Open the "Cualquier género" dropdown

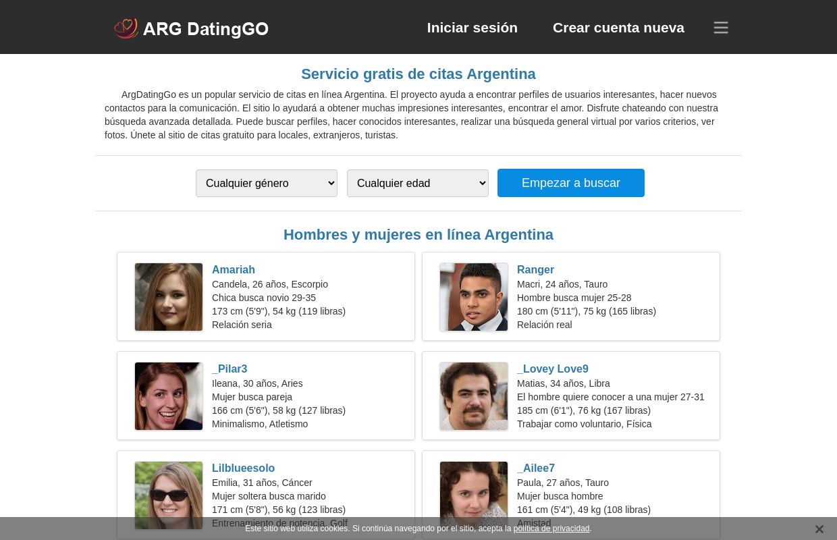point(267,183)
